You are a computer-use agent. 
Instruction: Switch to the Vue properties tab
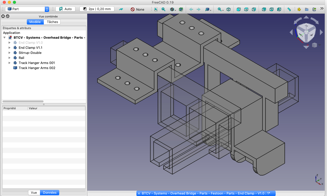click(34, 192)
